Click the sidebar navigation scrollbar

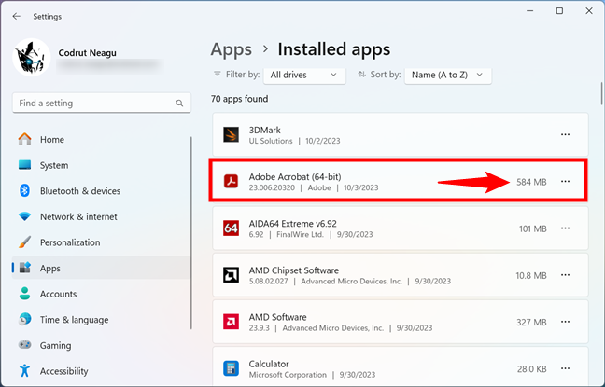tap(191, 233)
